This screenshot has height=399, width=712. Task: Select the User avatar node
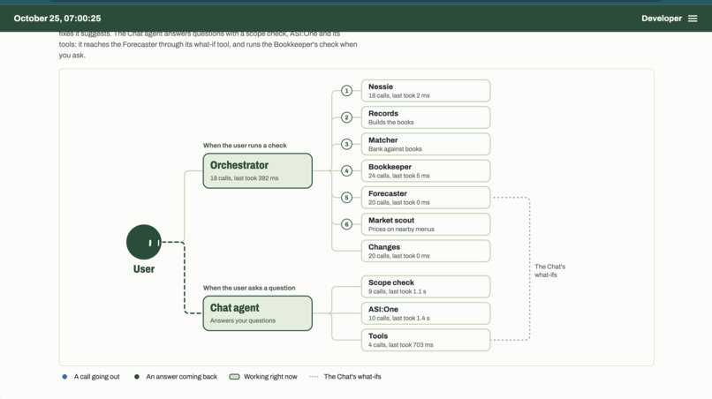144,242
